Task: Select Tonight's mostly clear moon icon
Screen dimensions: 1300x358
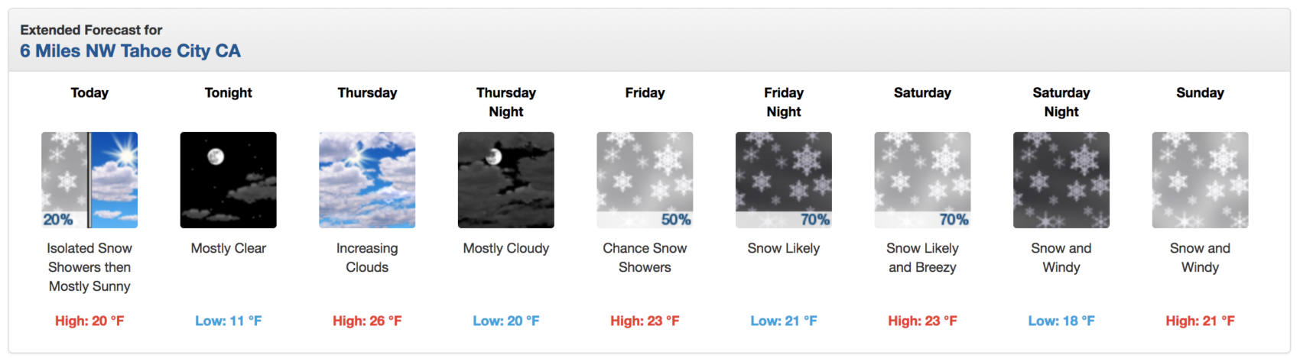Action: [x=229, y=180]
